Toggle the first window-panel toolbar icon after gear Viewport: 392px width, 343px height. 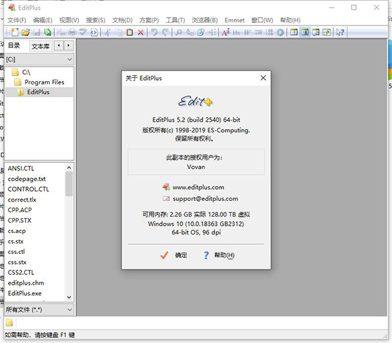[294, 32]
